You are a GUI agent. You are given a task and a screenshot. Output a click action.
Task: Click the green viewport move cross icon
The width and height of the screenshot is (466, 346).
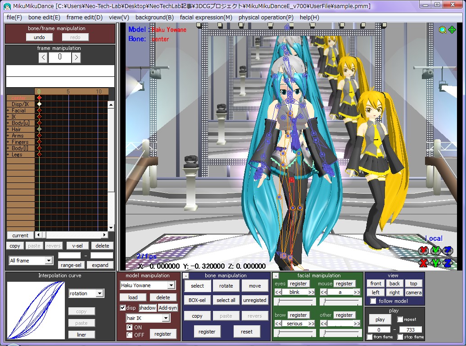point(452,30)
